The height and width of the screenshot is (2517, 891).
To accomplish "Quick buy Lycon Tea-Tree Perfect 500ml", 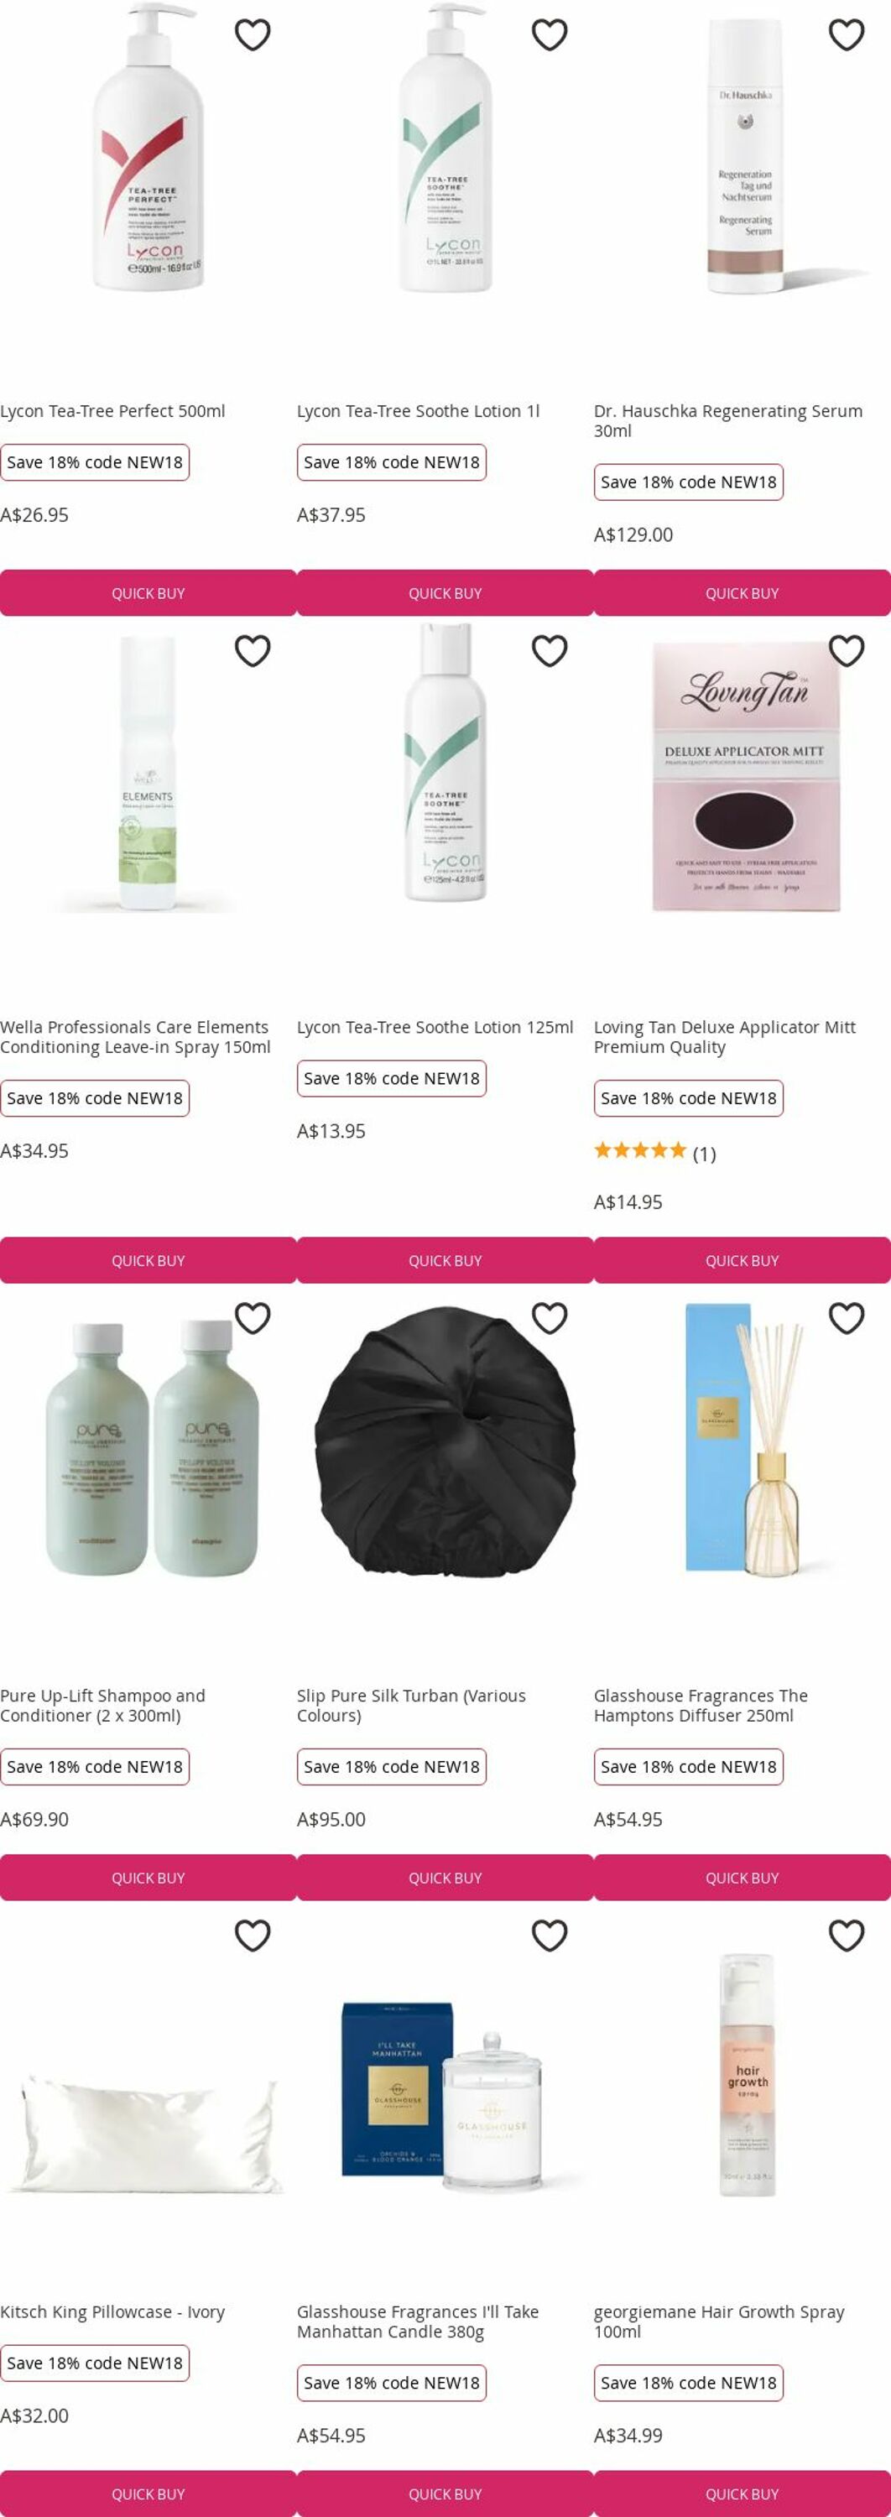I will tap(148, 593).
